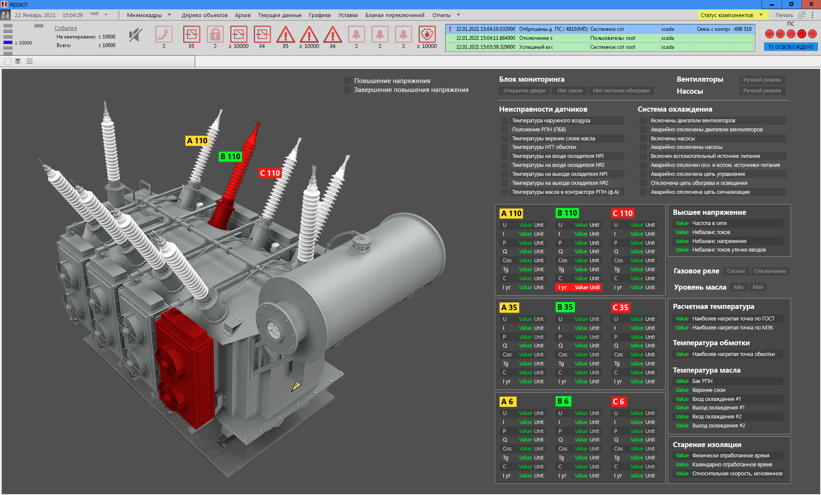821x495 pixels.
Task: Select the red ЦУС circle indicator
Action: 791,34
